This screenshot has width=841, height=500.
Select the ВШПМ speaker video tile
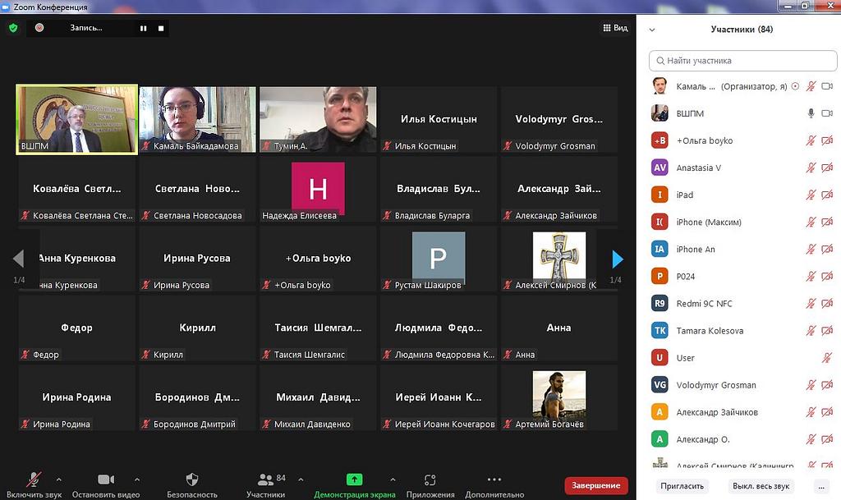76,120
